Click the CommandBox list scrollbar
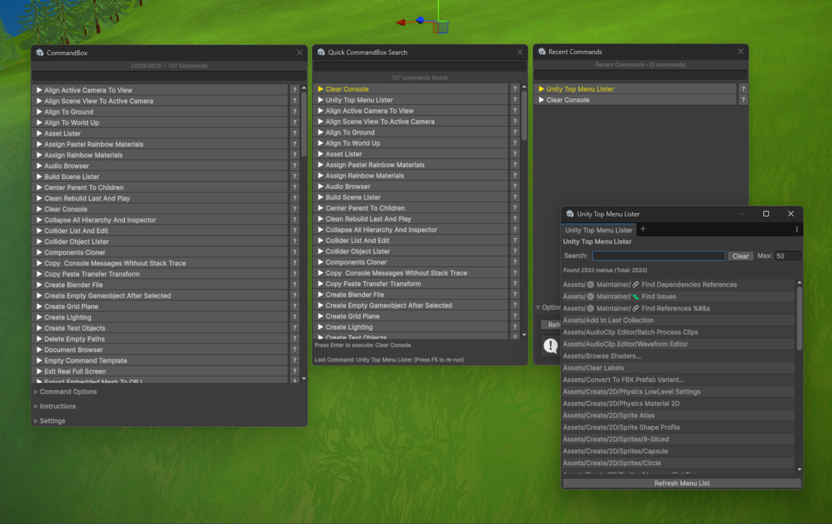 pos(304,125)
